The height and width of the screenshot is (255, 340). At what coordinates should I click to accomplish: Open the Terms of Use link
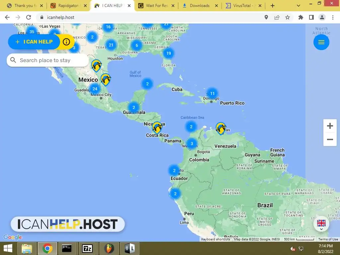pyautogui.click(x=328, y=239)
